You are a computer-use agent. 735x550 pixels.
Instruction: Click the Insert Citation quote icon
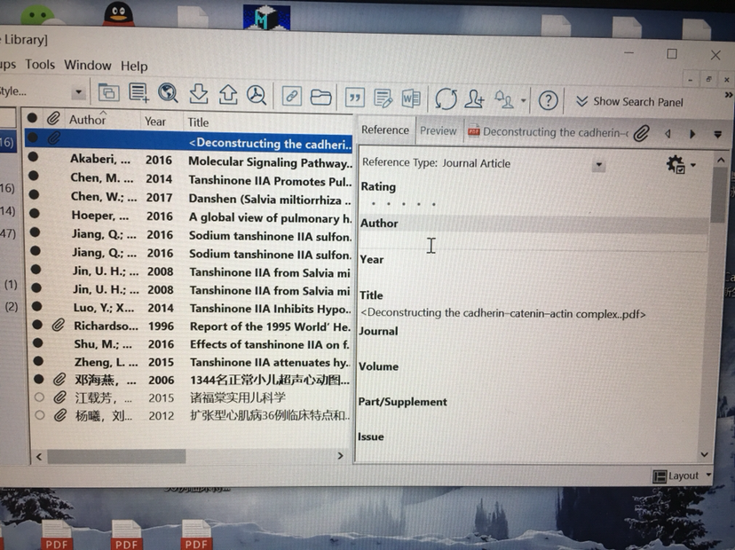pyautogui.click(x=355, y=98)
